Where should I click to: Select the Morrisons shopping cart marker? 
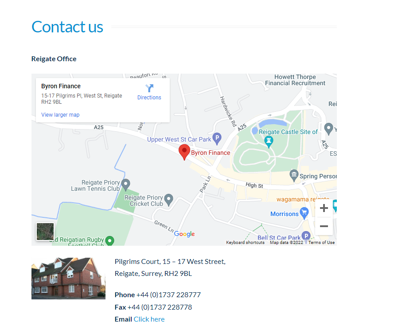point(304,213)
